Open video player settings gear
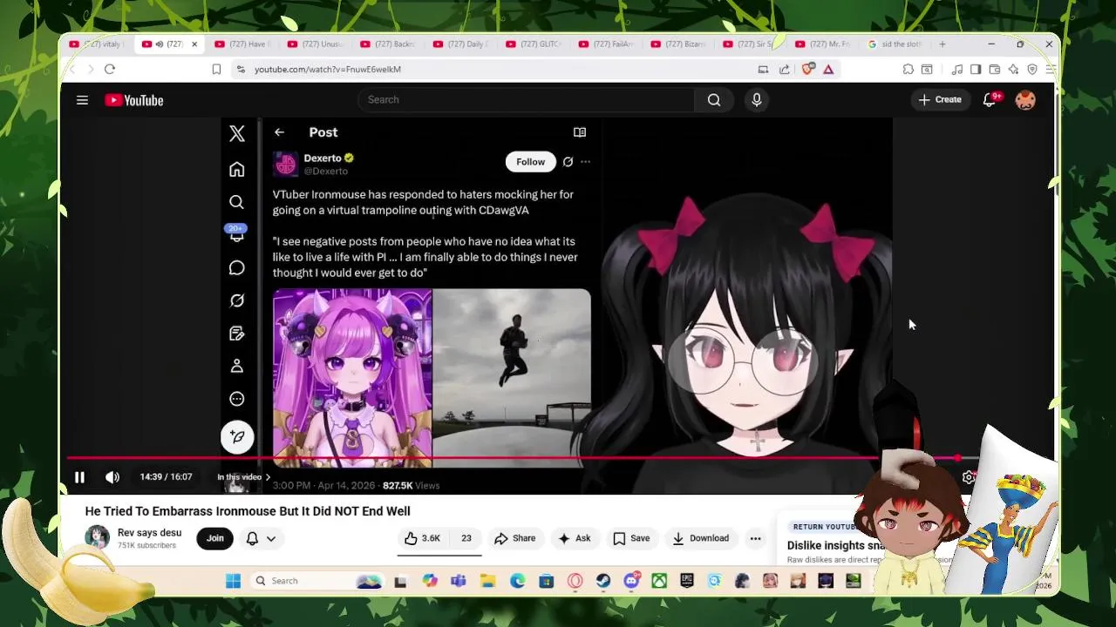Image resolution: width=1116 pixels, height=627 pixels. pyautogui.click(x=968, y=477)
